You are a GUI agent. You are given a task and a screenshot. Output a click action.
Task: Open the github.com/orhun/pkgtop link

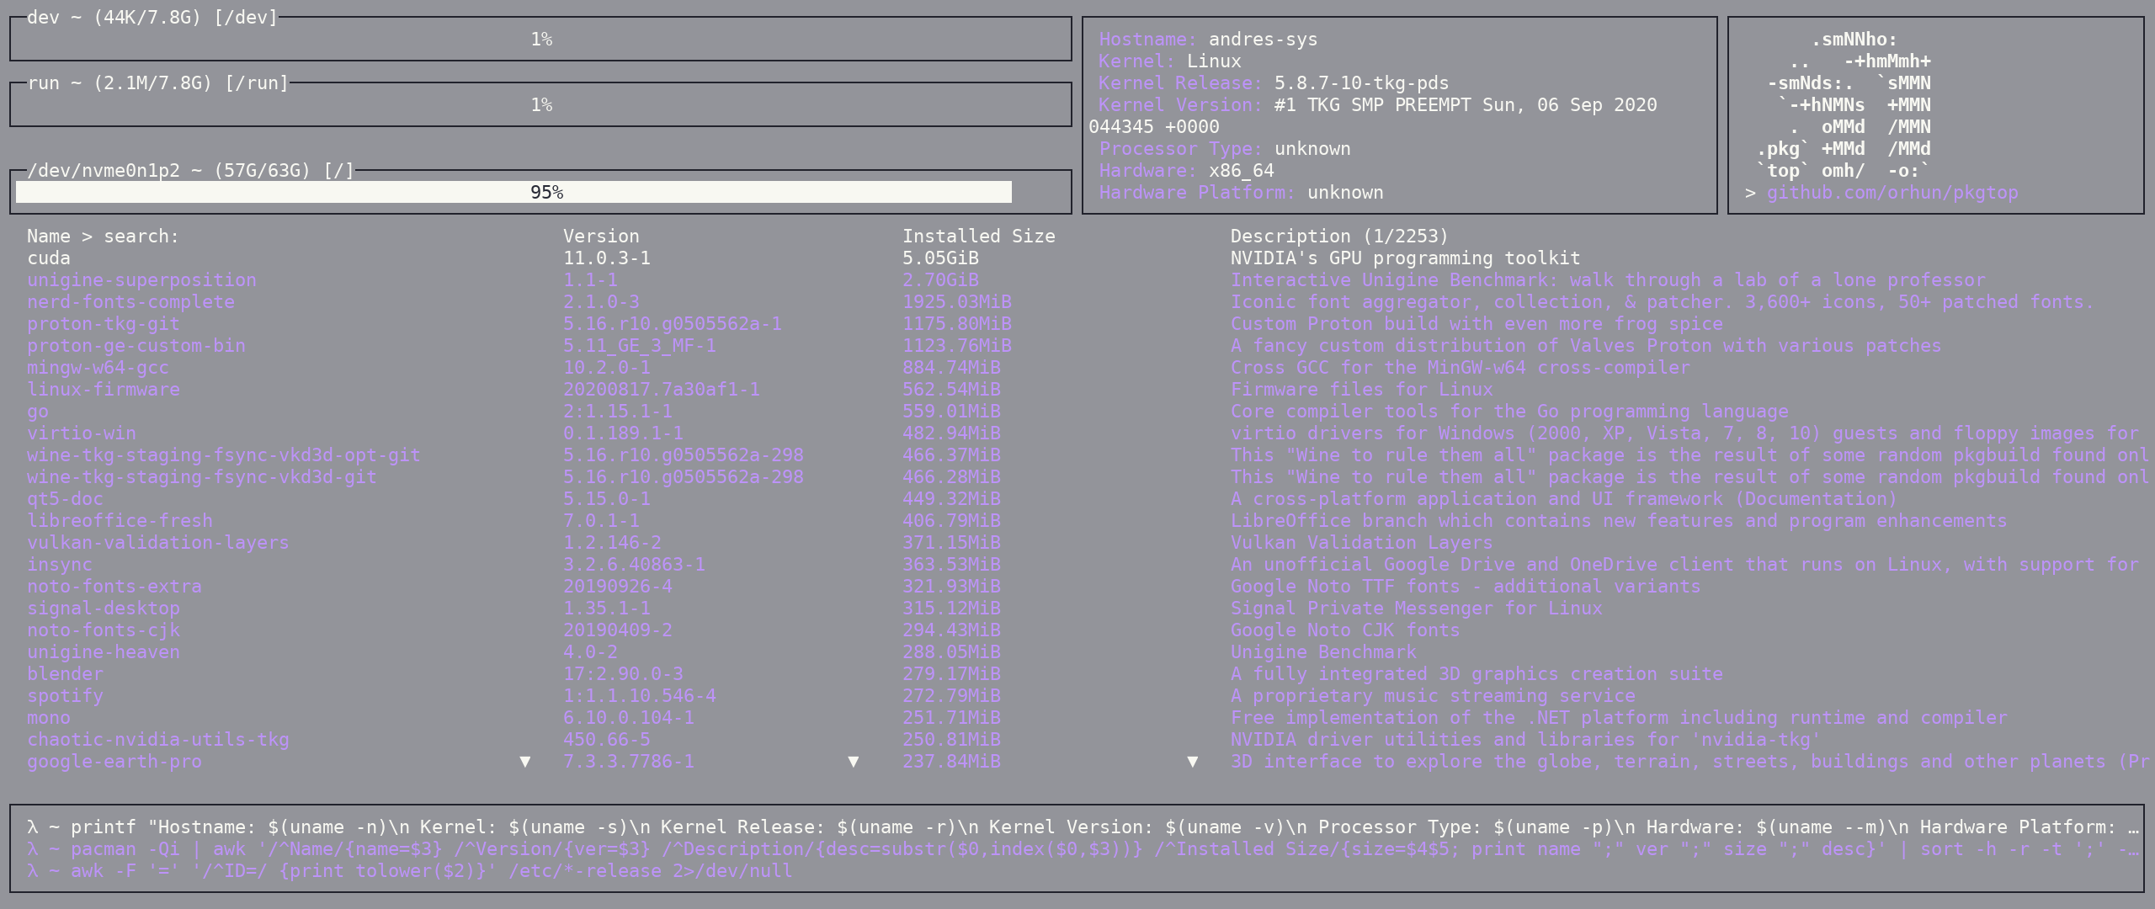pos(1892,193)
